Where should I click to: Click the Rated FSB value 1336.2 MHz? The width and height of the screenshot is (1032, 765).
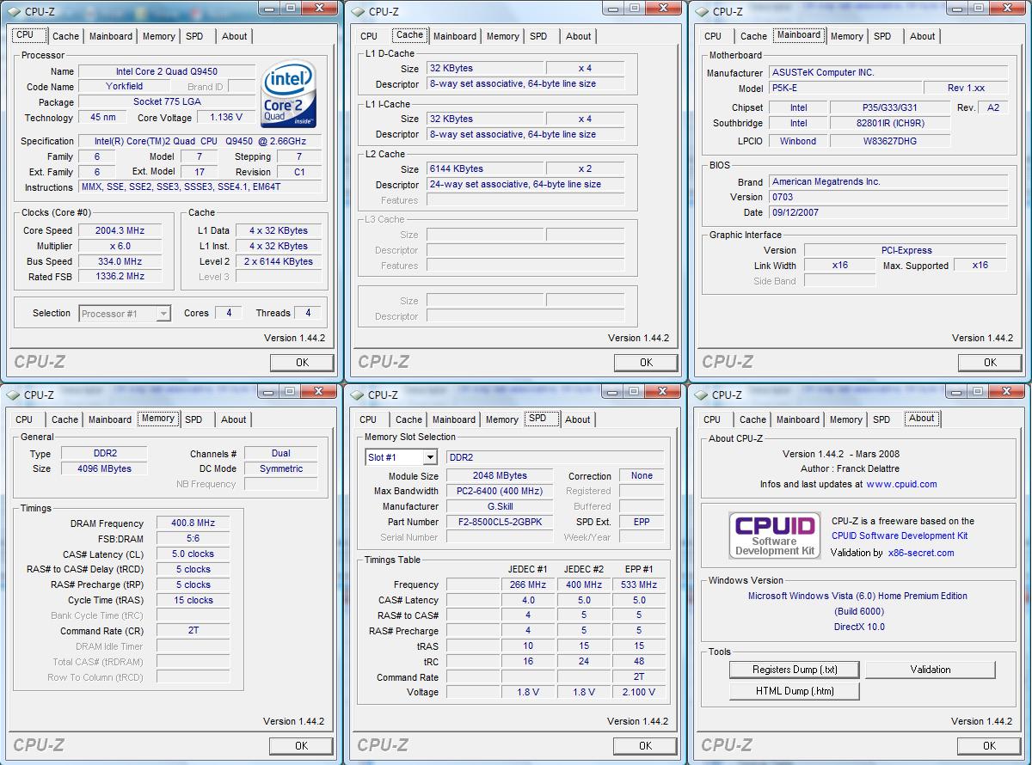click(x=120, y=277)
